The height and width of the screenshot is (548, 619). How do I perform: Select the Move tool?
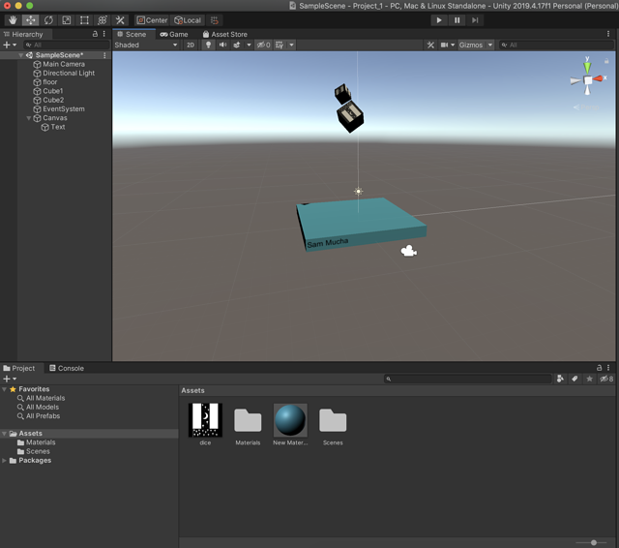click(30, 20)
